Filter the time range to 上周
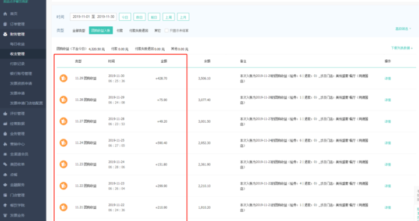This screenshot has height=221, width=419. point(169,17)
